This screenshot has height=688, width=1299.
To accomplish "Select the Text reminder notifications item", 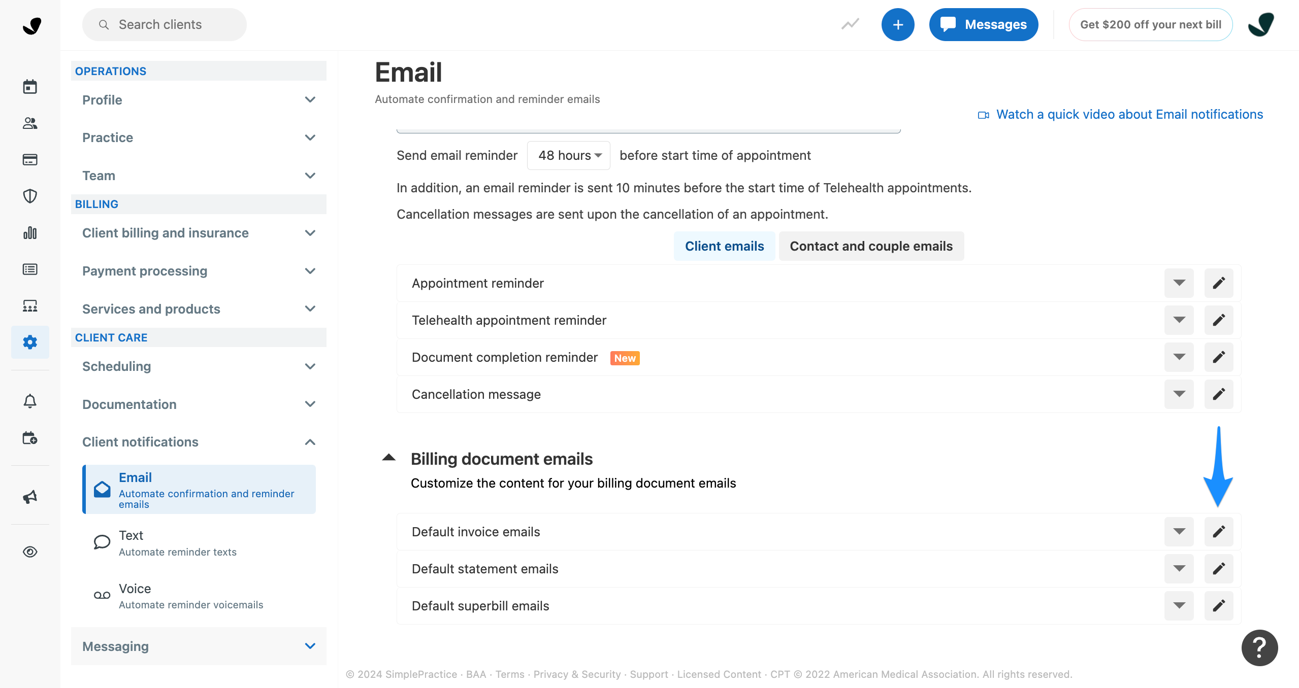I will point(199,543).
